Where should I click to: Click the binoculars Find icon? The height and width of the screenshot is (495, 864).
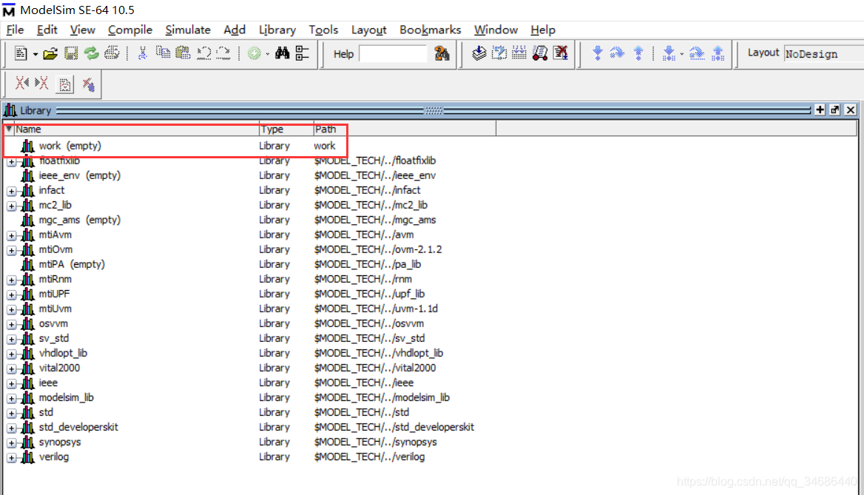[x=282, y=53]
